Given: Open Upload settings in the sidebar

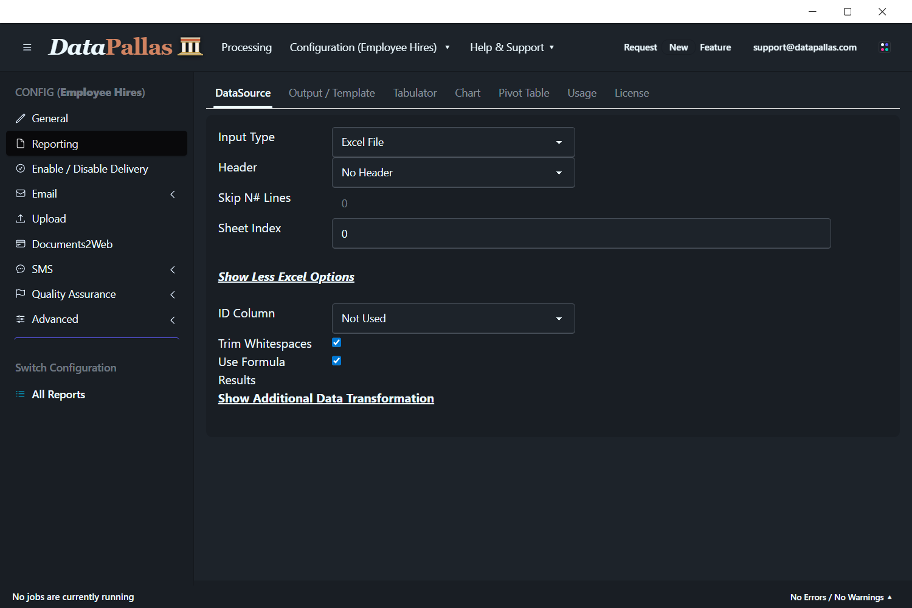Looking at the screenshot, I should coord(97,218).
